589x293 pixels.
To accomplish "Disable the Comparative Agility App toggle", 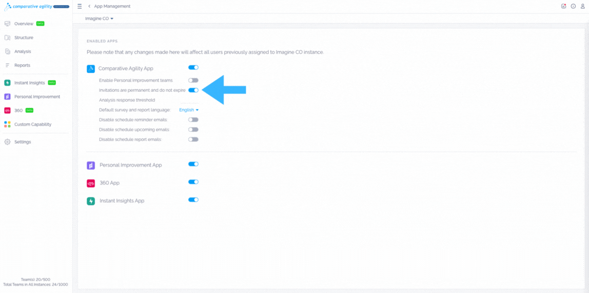I will click(193, 68).
